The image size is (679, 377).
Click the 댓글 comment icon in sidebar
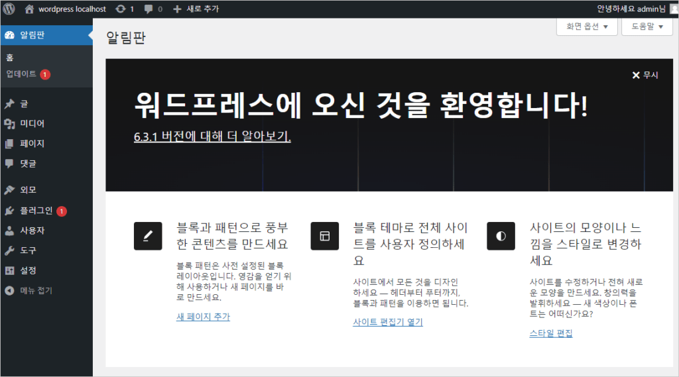click(x=9, y=164)
